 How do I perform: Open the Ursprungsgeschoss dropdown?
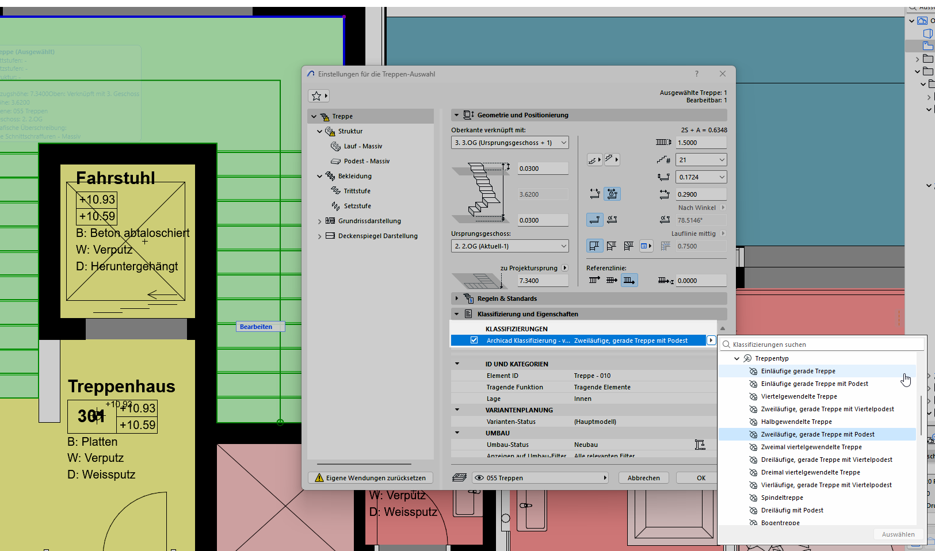point(510,246)
